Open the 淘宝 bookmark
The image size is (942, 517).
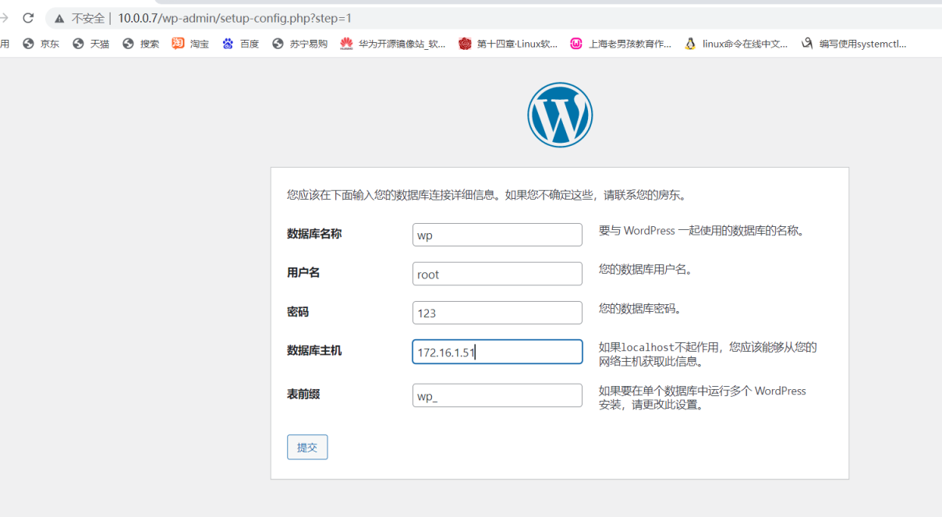coord(191,44)
